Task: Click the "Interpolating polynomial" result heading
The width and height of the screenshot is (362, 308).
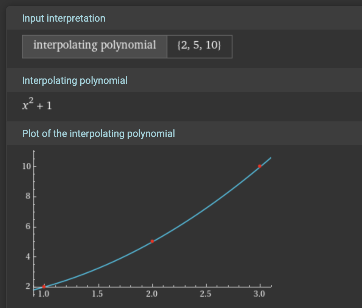Action: click(x=75, y=80)
